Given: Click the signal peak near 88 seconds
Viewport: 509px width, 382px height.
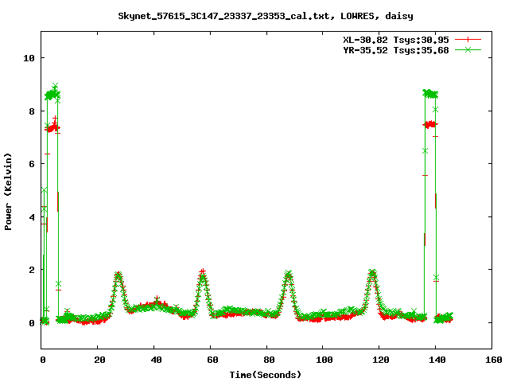Looking at the screenshot, I should pos(288,275).
